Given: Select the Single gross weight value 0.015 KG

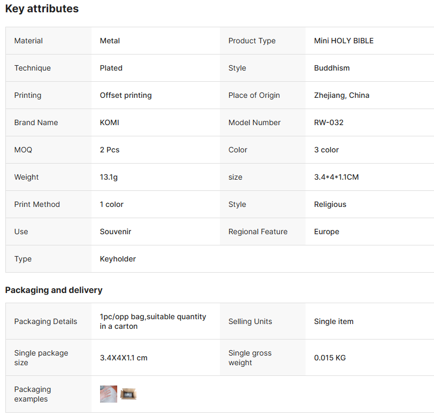Looking at the screenshot, I should 330,357.
